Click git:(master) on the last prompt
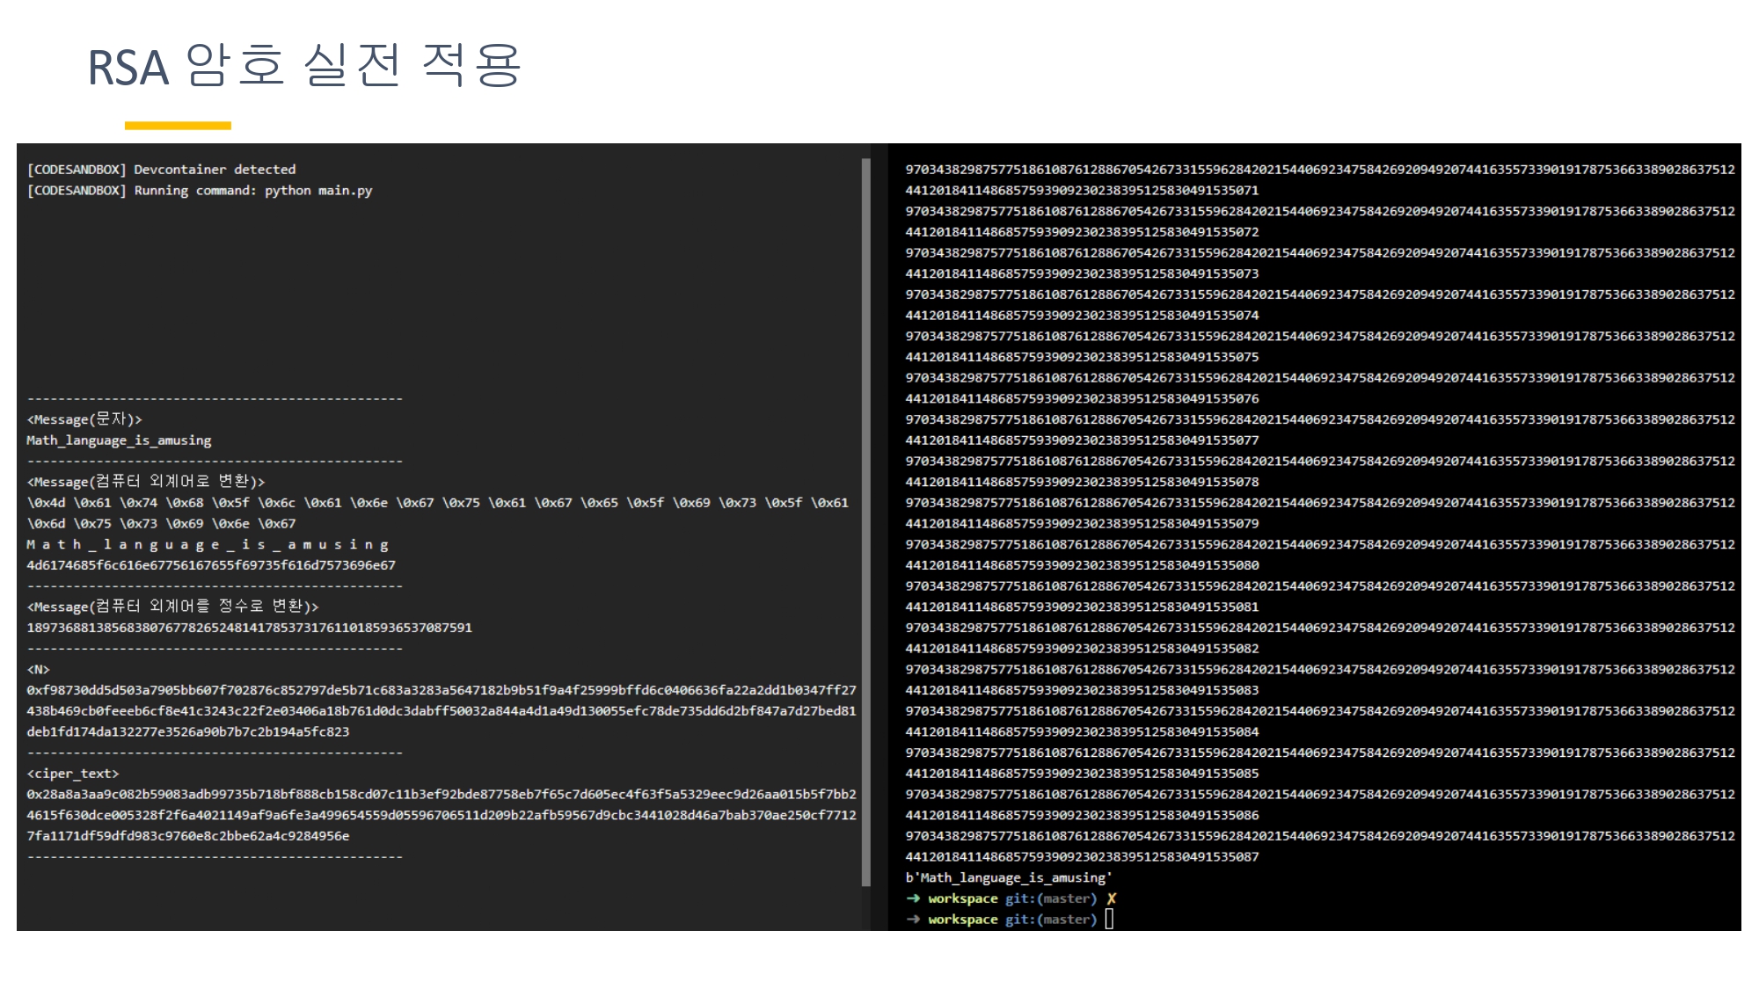This screenshot has height=989, width=1759. 1051,920
